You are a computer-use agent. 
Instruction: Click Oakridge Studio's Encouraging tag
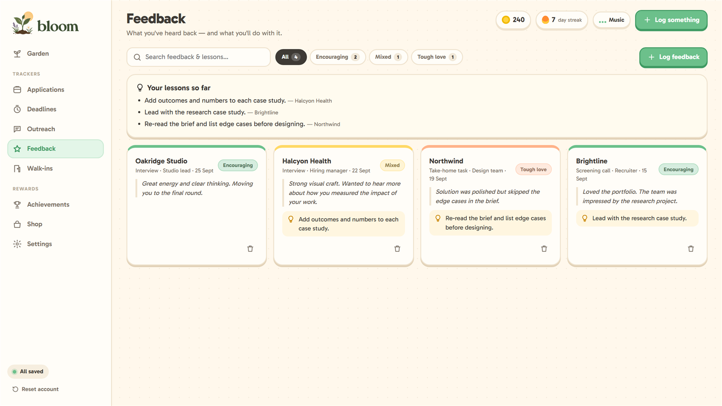(x=238, y=166)
